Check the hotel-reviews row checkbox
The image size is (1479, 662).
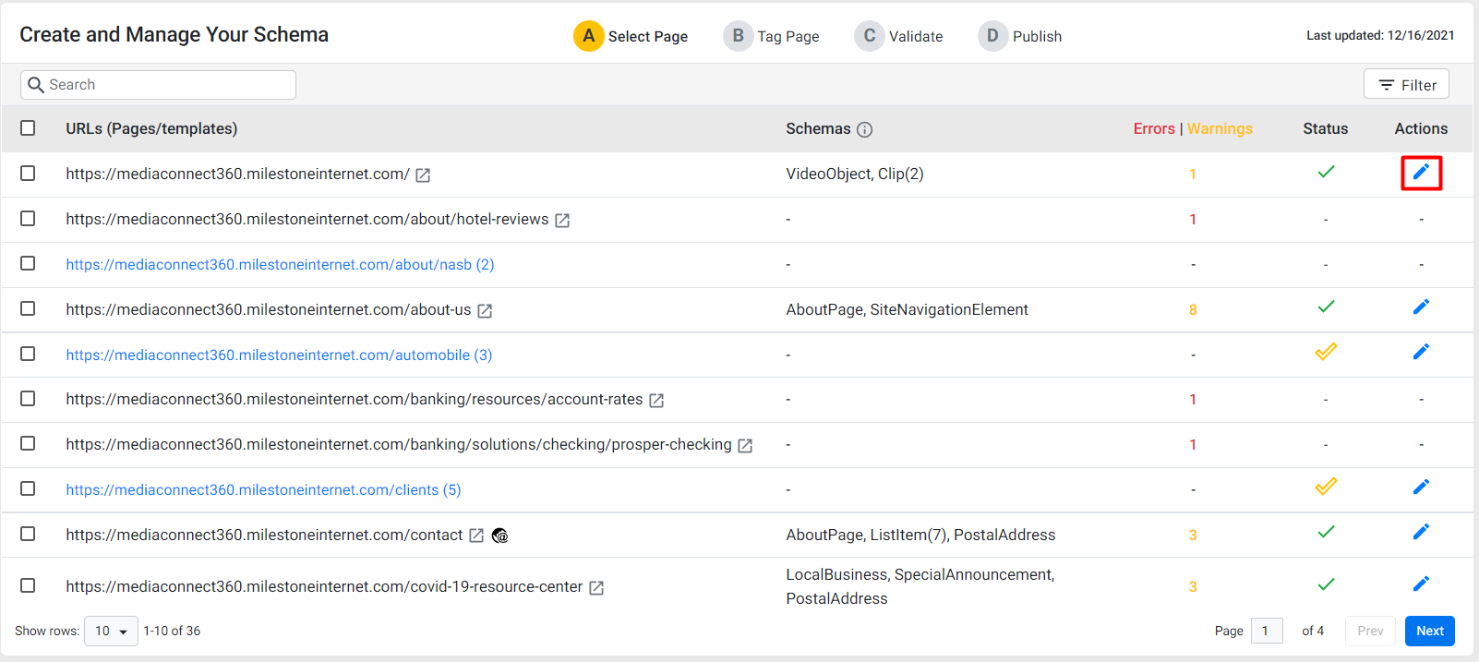pos(28,219)
